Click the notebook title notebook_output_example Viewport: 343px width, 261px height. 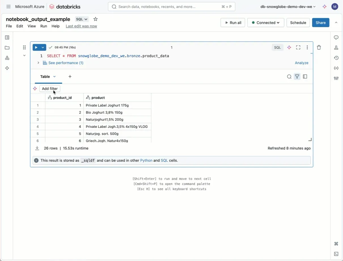38,19
